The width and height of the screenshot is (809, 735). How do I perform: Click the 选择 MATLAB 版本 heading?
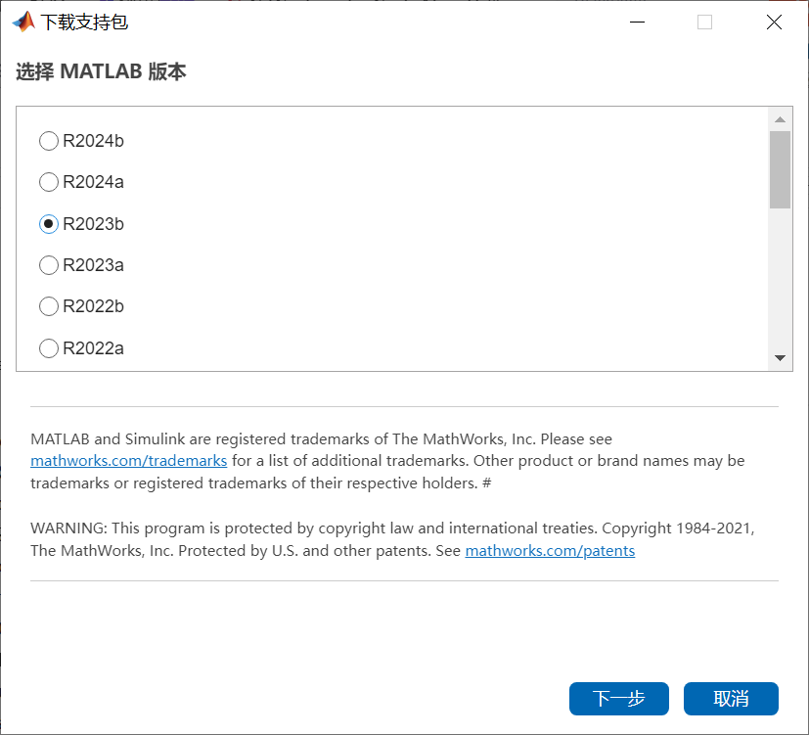pos(101,71)
